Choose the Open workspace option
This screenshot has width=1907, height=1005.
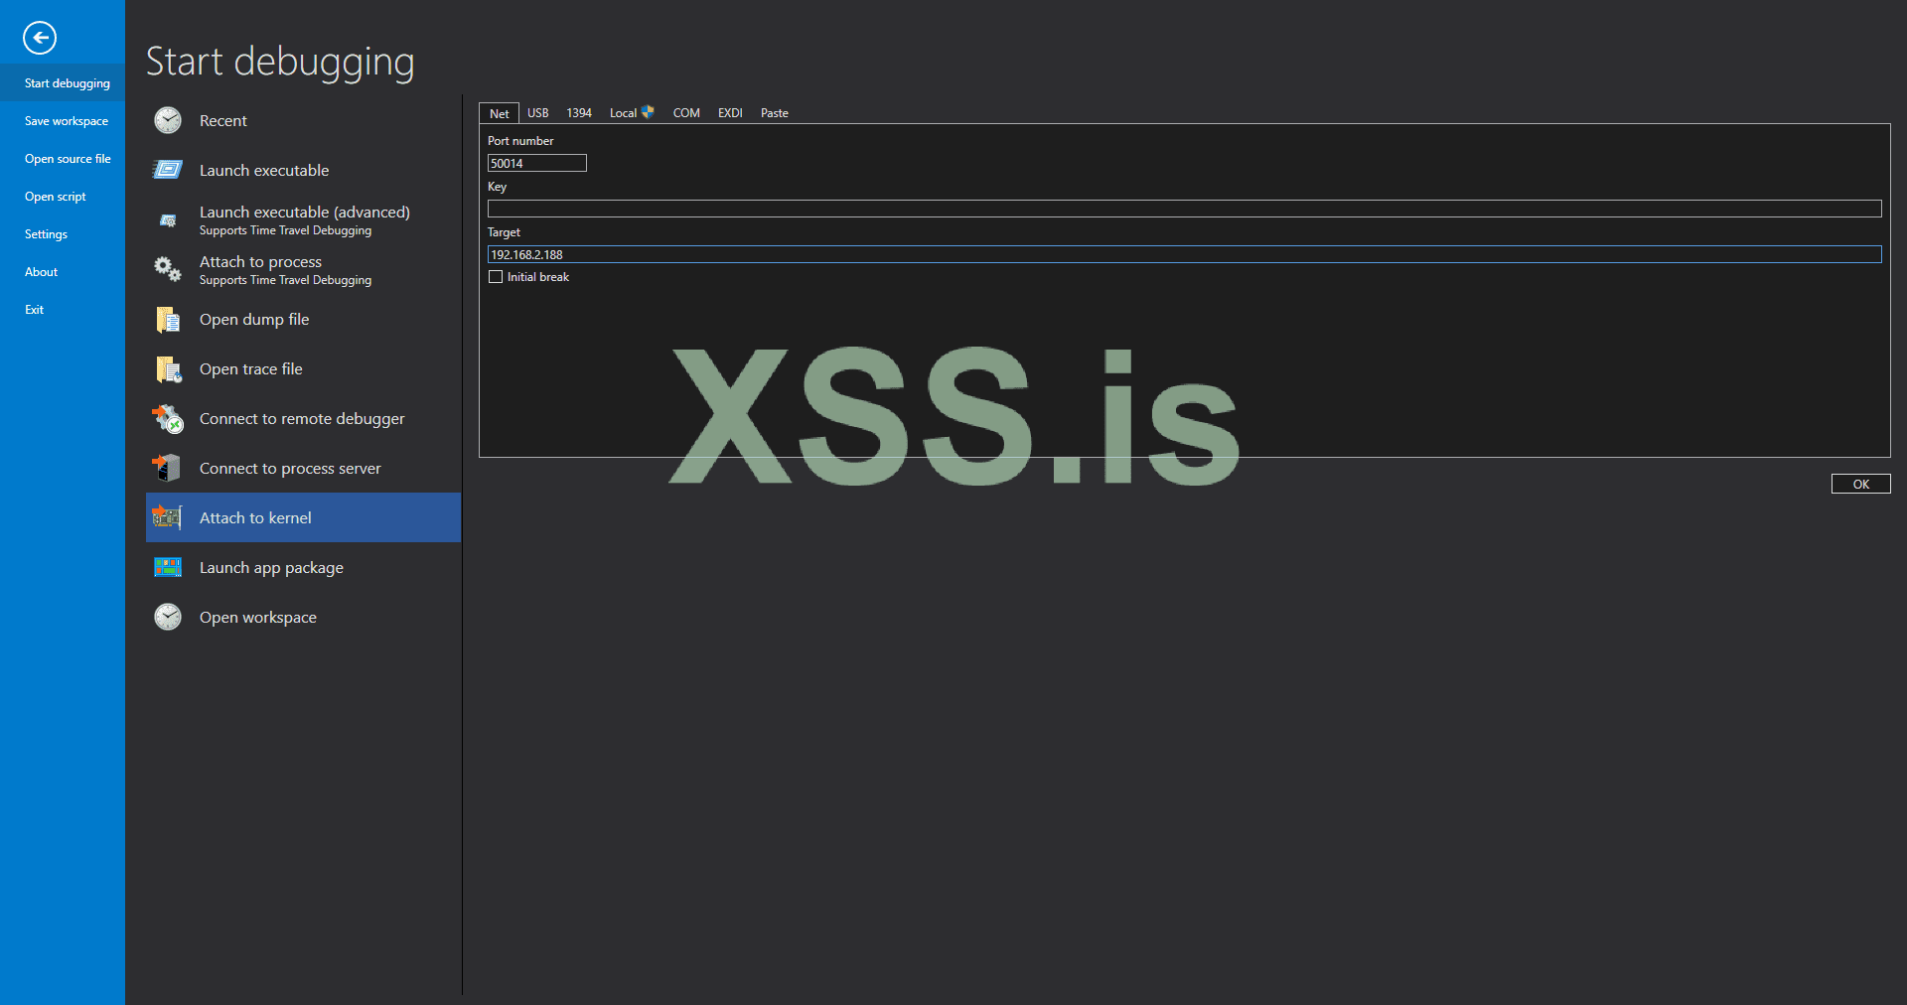(x=303, y=617)
